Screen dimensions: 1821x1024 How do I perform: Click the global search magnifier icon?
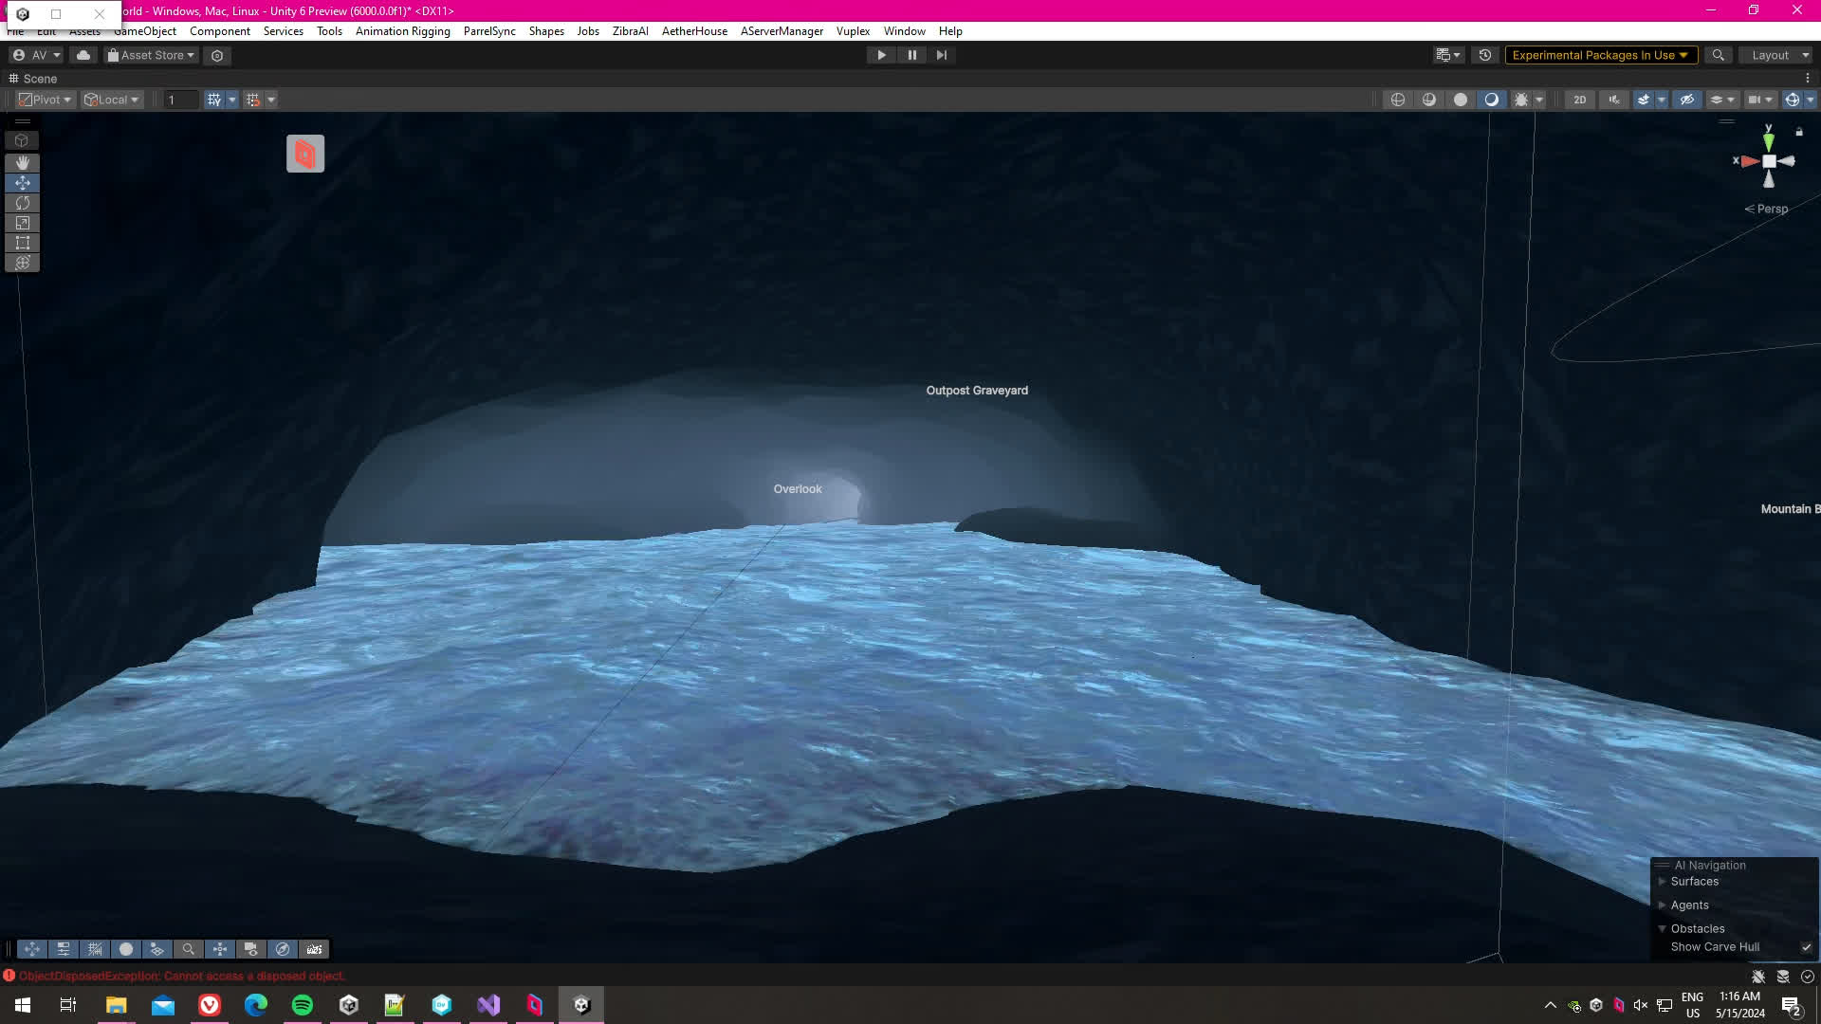[1718, 55]
